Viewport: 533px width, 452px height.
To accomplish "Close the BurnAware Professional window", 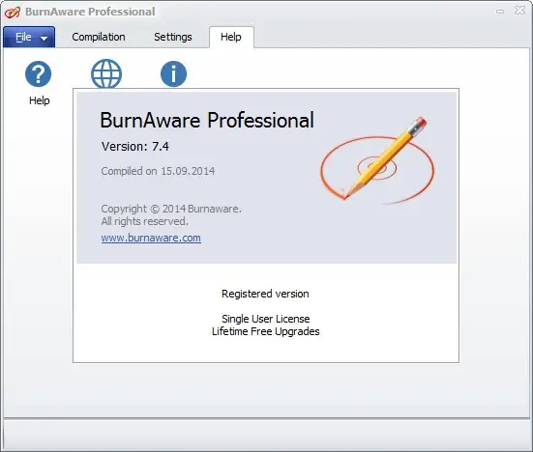I will tap(520, 11).
